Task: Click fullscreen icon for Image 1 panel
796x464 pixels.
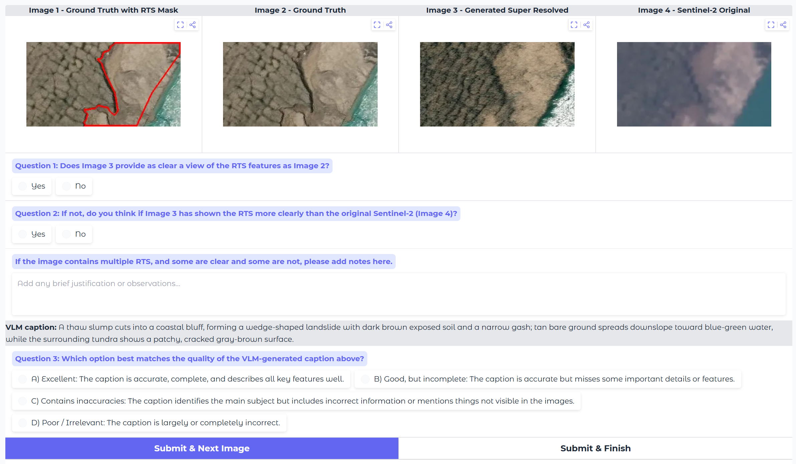Action: pyautogui.click(x=180, y=25)
